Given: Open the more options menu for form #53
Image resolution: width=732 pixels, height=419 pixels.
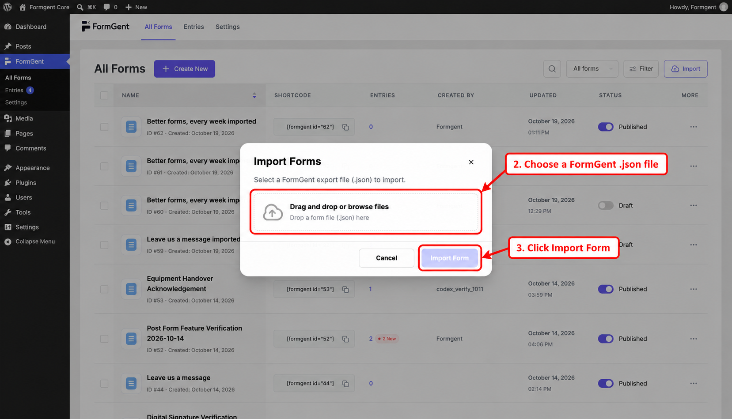Looking at the screenshot, I should [x=694, y=289].
